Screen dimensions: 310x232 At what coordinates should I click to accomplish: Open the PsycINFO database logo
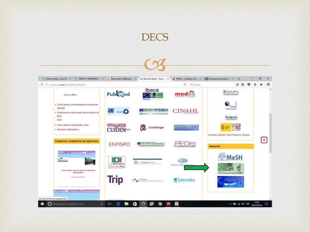coord(186,127)
